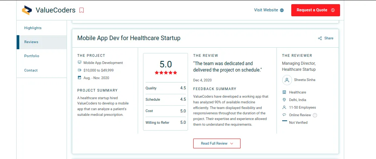Follow the Visit Website link

coord(266,10)
